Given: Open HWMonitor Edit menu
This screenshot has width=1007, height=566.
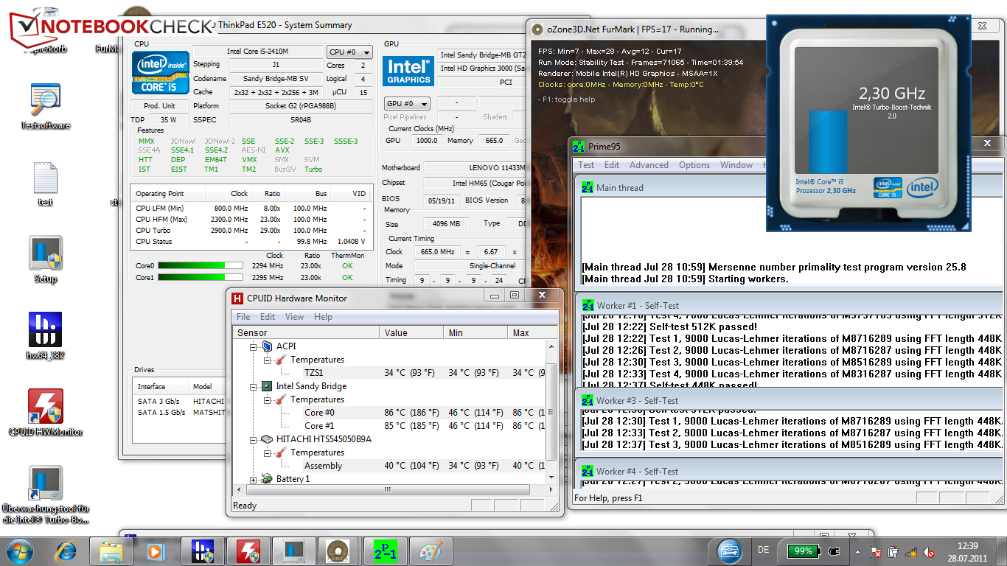Looking at the screenshot, I should [x=268, y=317].
